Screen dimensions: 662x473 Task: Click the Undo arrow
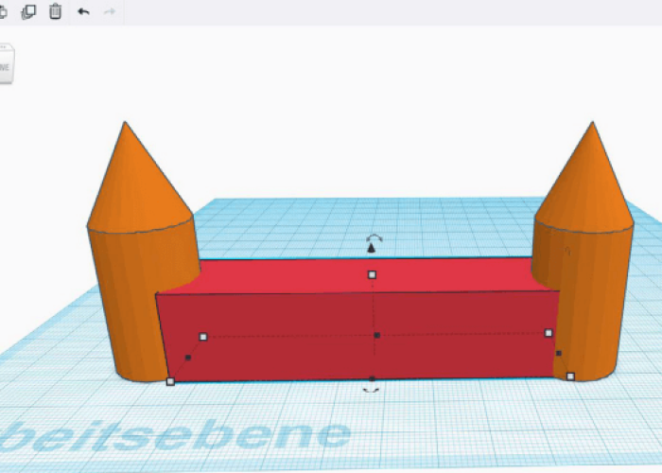(83, 11)
